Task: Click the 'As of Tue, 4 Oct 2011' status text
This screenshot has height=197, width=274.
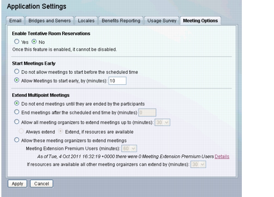Action: (x=125, y=156)
